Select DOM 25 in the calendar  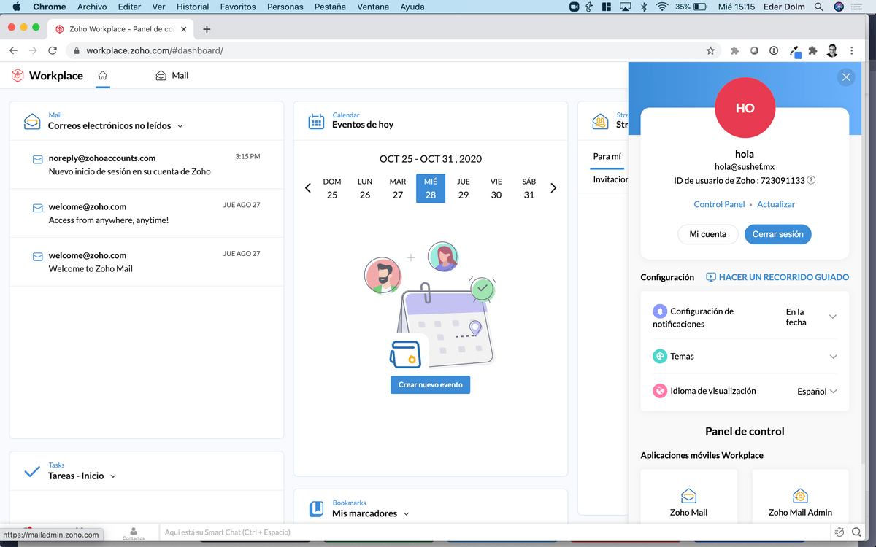[x=332, y=188]
